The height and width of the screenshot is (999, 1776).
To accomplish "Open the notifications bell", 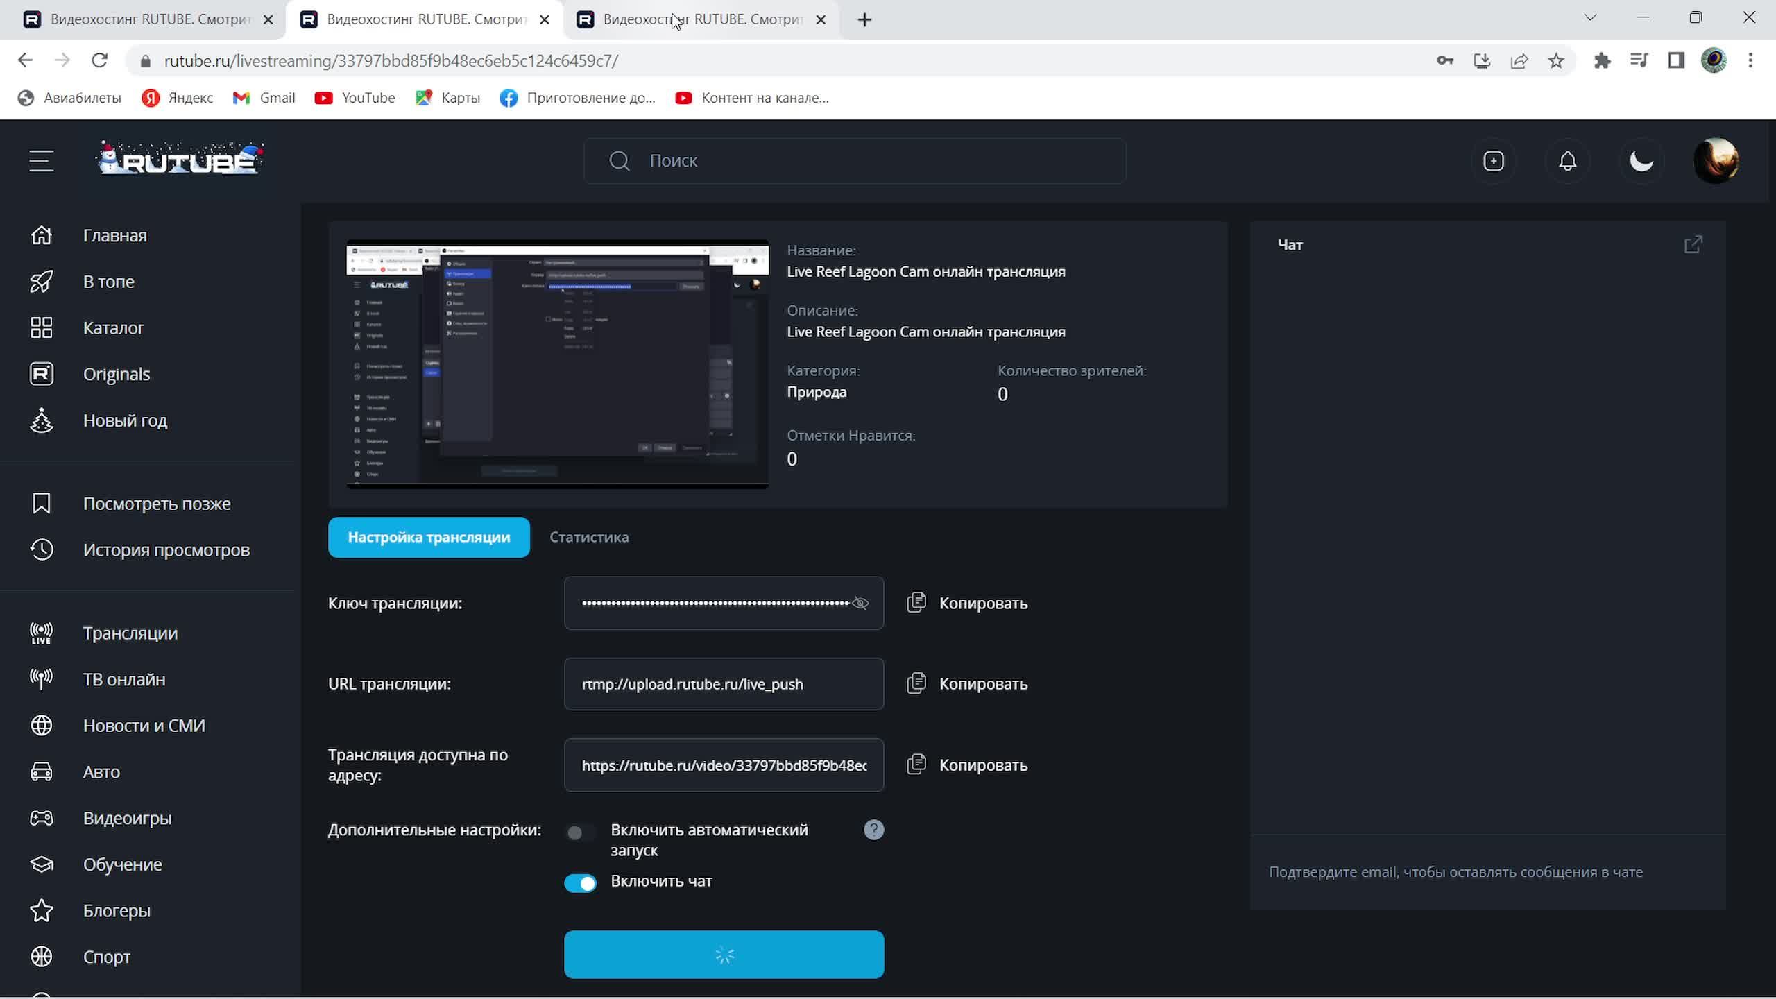I will (x=1568, y=161).
